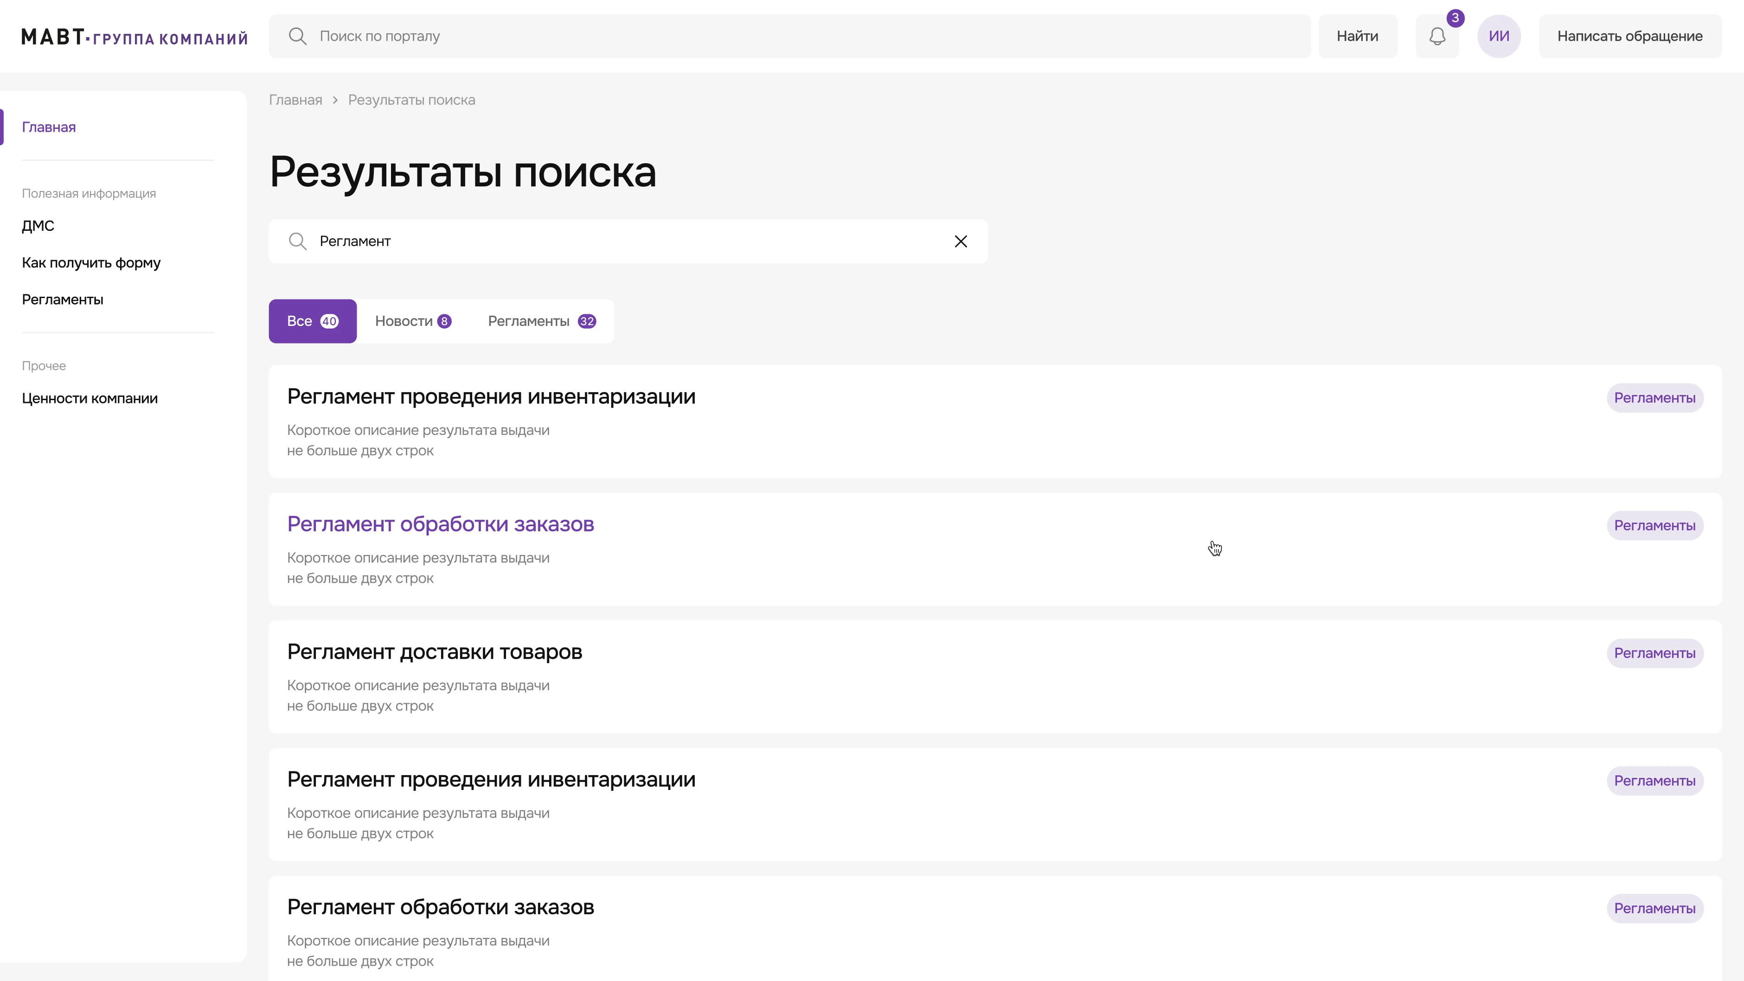Click description under Регламент доставки товаров

[x=418, y=696]
